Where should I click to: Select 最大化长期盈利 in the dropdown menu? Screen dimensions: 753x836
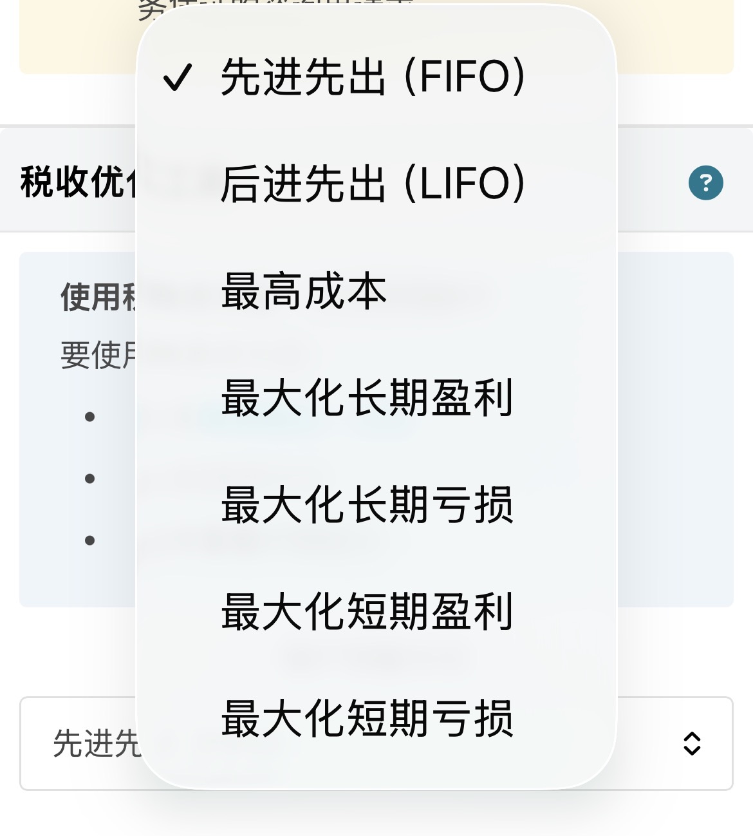point(367,398)
